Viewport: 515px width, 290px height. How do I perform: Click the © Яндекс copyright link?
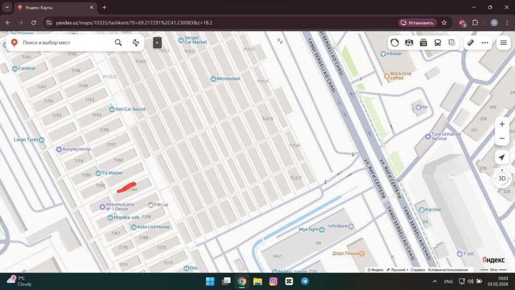(x=375, y=269)
